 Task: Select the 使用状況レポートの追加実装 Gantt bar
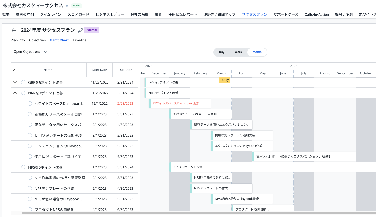242,135
